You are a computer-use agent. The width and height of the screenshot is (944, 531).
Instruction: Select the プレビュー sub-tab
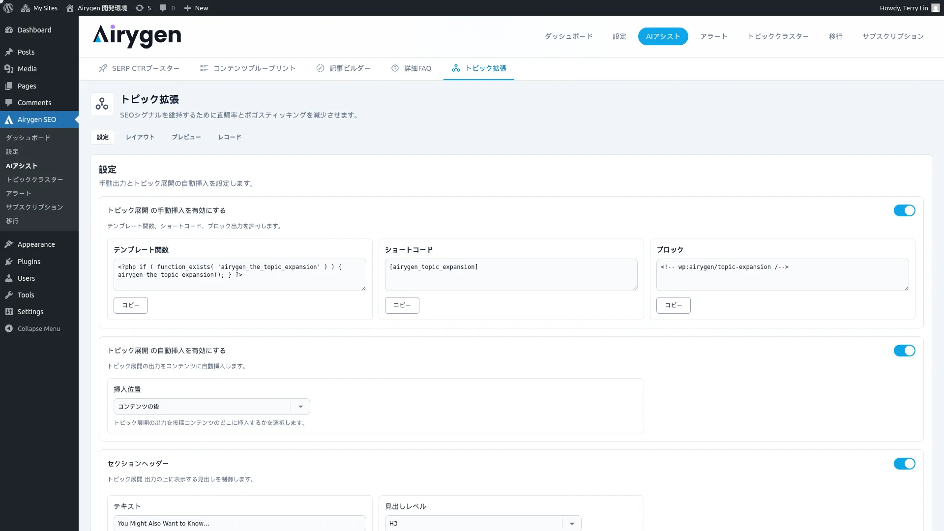(x=186, y=137)
